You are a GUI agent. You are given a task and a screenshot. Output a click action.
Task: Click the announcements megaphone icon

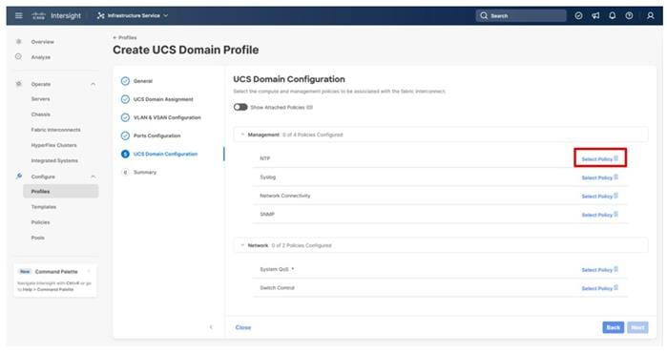[x=595, y=15]
